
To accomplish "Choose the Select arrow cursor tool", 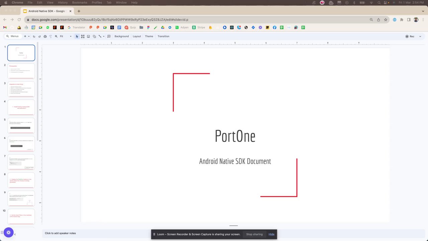I will click(x=77, y=36).
